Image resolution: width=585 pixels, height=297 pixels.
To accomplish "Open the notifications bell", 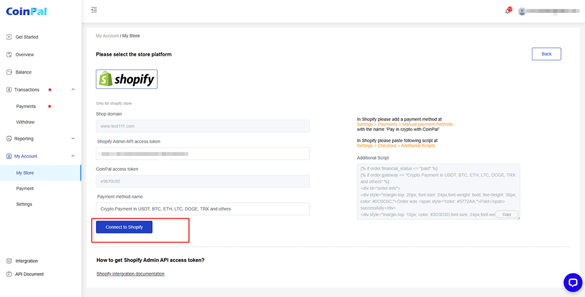I will 508,11.
